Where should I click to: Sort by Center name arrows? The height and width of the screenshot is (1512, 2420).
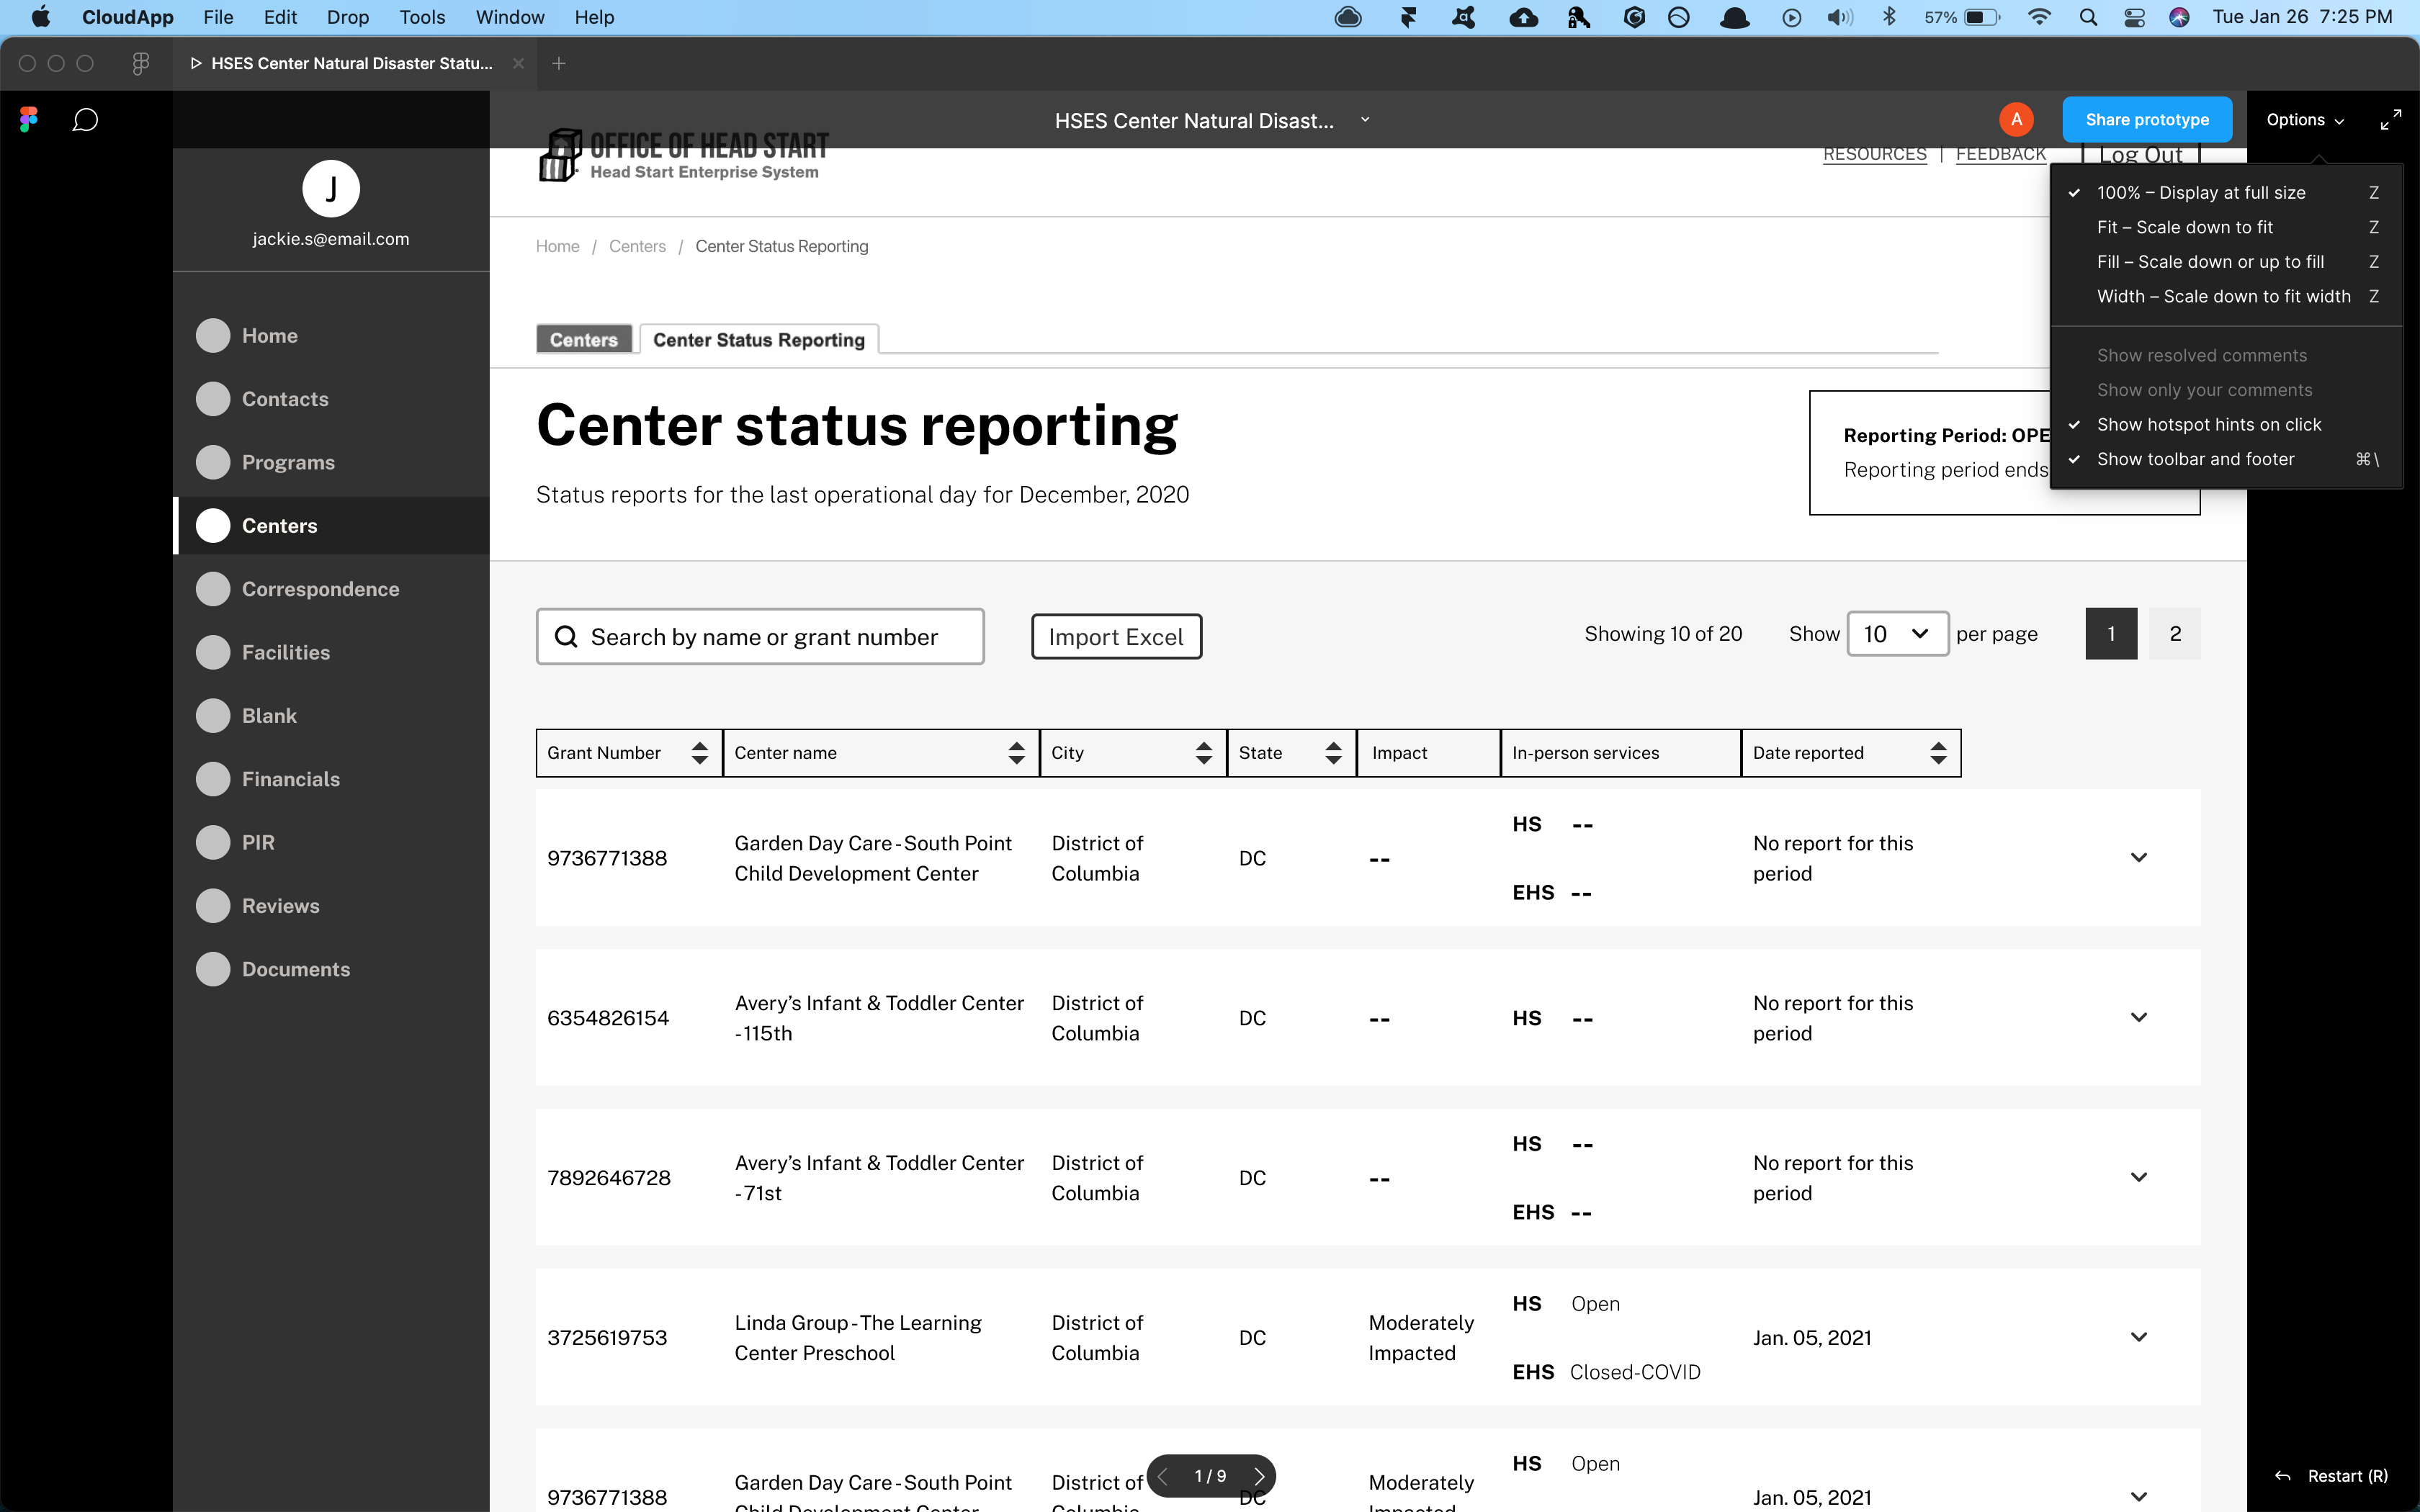[x=1016, y=753]
